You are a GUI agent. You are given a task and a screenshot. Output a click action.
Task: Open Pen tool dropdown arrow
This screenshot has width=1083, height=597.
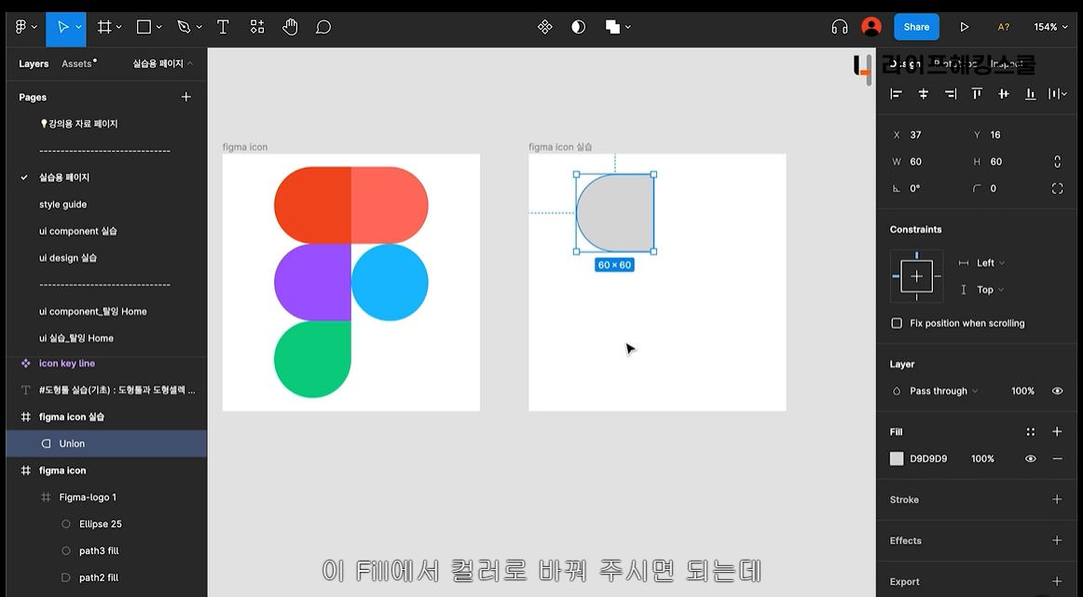click(x=199, y=27)
